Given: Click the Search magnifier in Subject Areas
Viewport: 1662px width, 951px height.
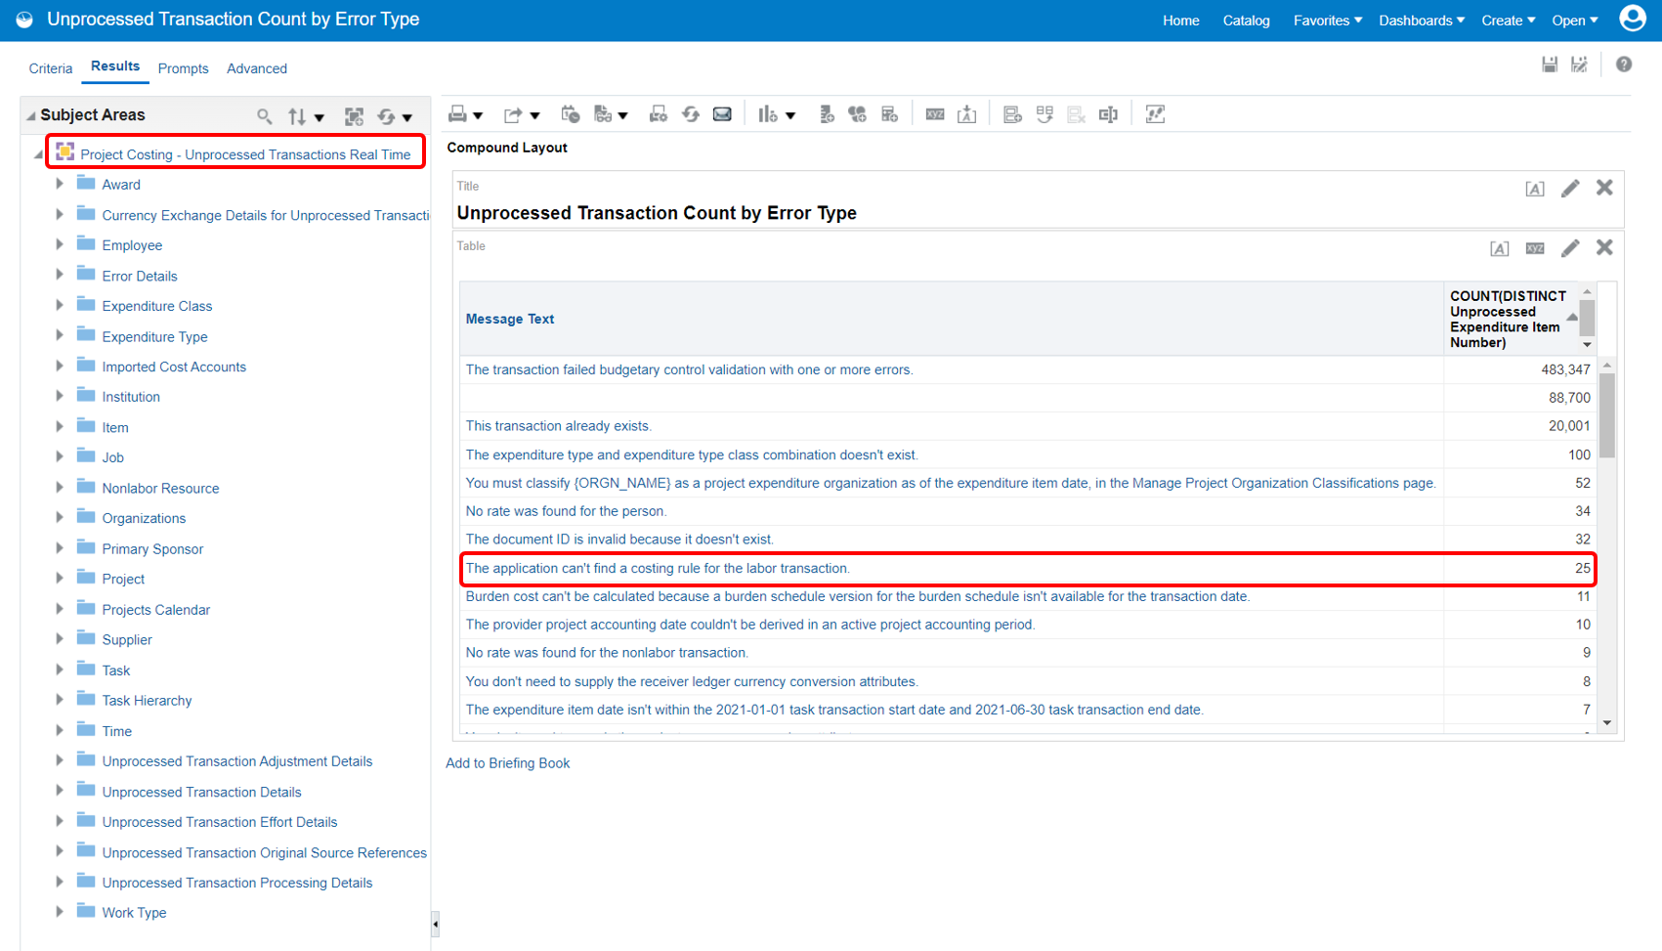Looking at the screenshot, I should 264,116.
